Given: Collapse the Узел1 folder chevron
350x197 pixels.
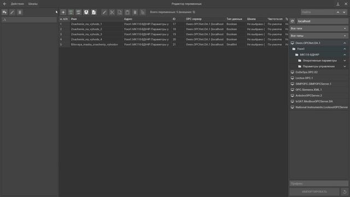Looking at the screenshot, I should pyautogui.click(x=345, y=49).
